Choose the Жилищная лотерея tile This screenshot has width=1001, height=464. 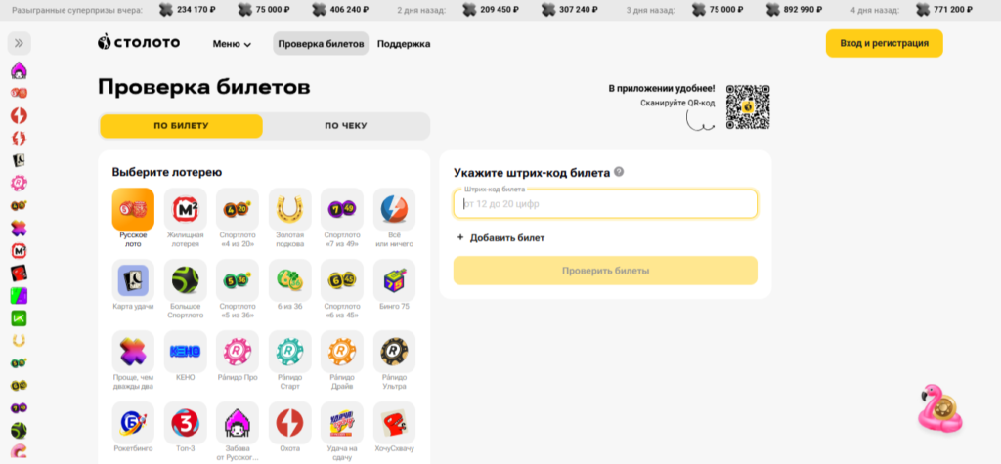point(185,218)
